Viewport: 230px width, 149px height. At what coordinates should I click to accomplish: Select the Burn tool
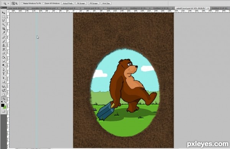click(x=3, y=65)
